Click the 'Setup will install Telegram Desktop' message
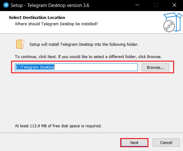This screenshot has width=183, height=151. tap(84, 45)
